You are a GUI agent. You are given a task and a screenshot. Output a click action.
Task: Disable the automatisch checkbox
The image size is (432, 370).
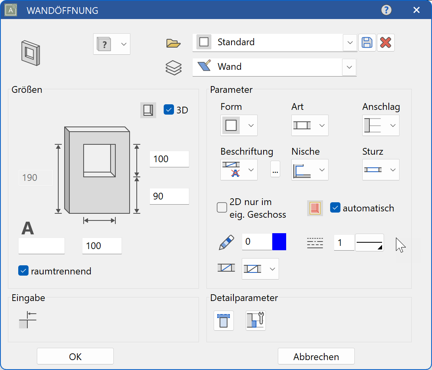click(x=335, y=208)
